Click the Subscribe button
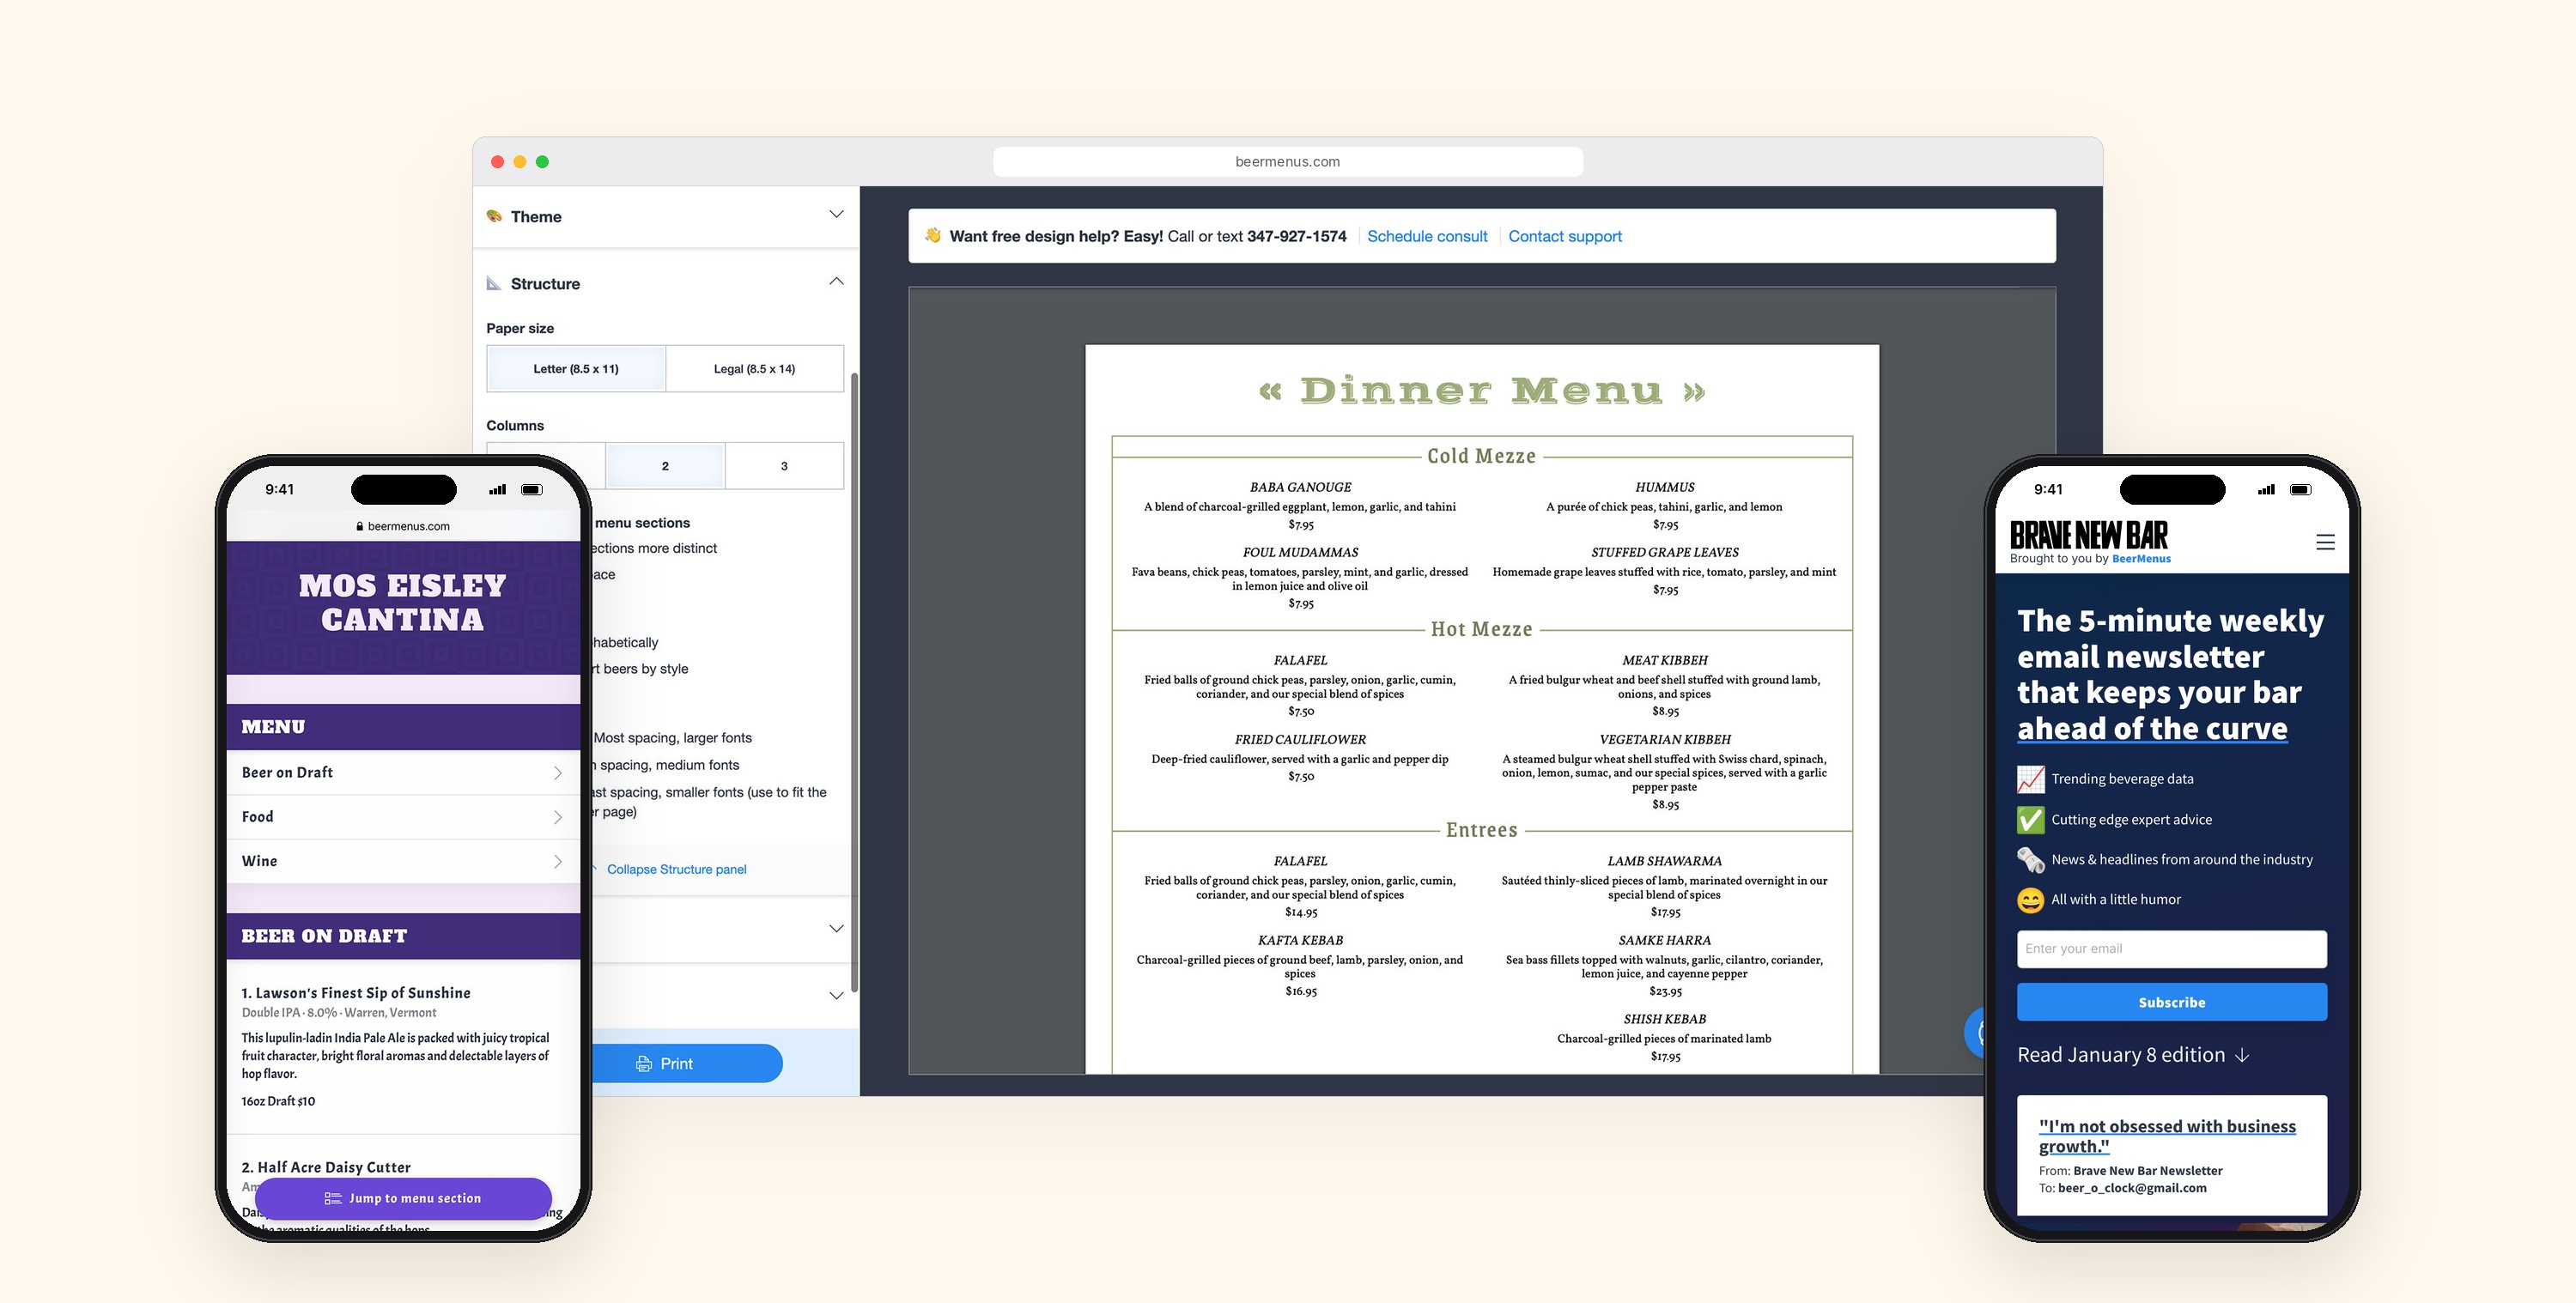Viewport: 2576px width, 1303px height. 2172,1002
